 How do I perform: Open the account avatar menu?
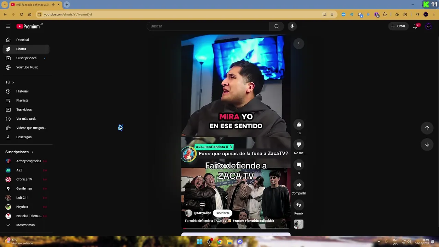(428, 26)
